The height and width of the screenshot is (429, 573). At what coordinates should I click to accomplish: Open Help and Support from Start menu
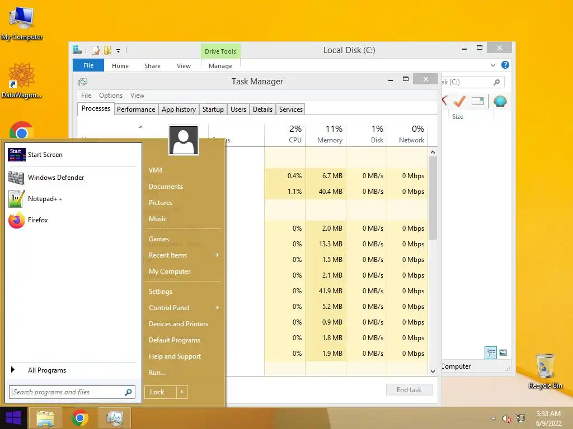pyautogui.click(x=175, y=356)
